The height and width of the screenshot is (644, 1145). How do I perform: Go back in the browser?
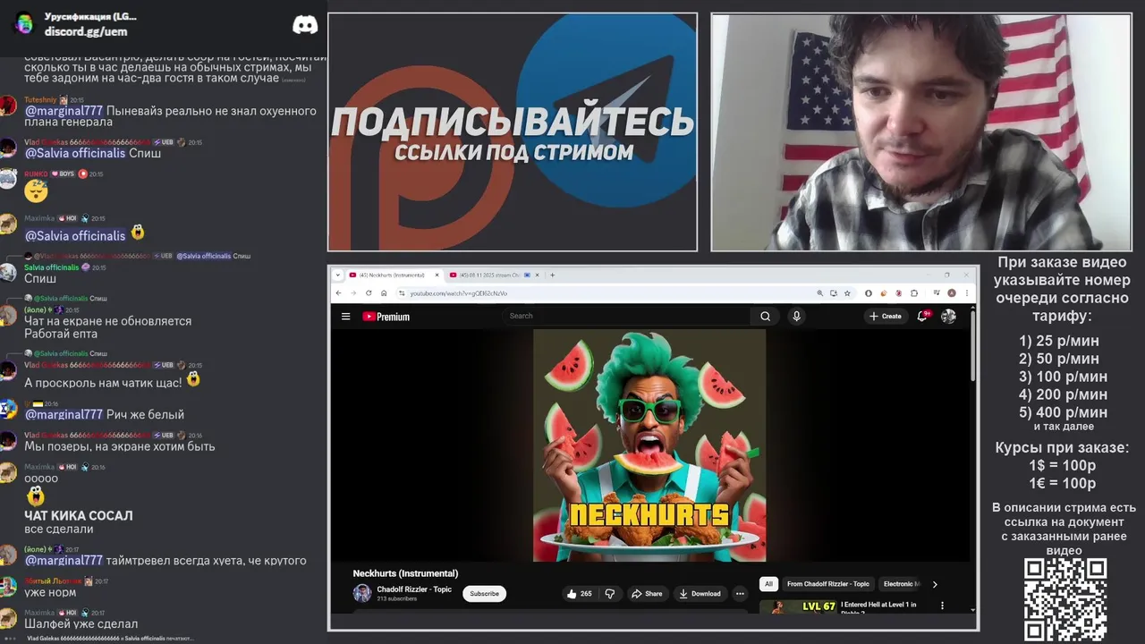pyautogui.click(x=338, y=292)
